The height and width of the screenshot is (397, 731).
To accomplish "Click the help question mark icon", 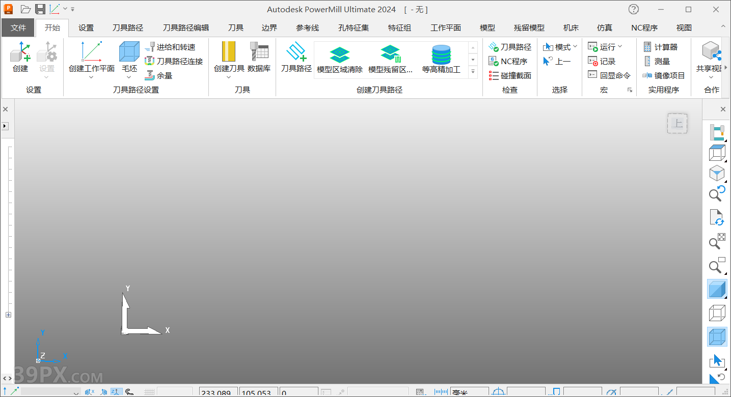I will [634, 9].
